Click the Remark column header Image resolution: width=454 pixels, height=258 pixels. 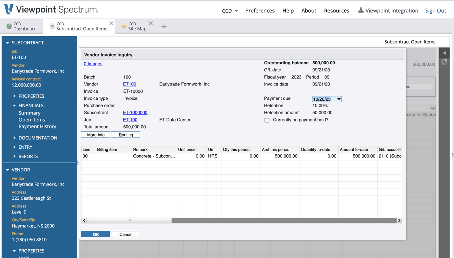click(x=154, y=150)
